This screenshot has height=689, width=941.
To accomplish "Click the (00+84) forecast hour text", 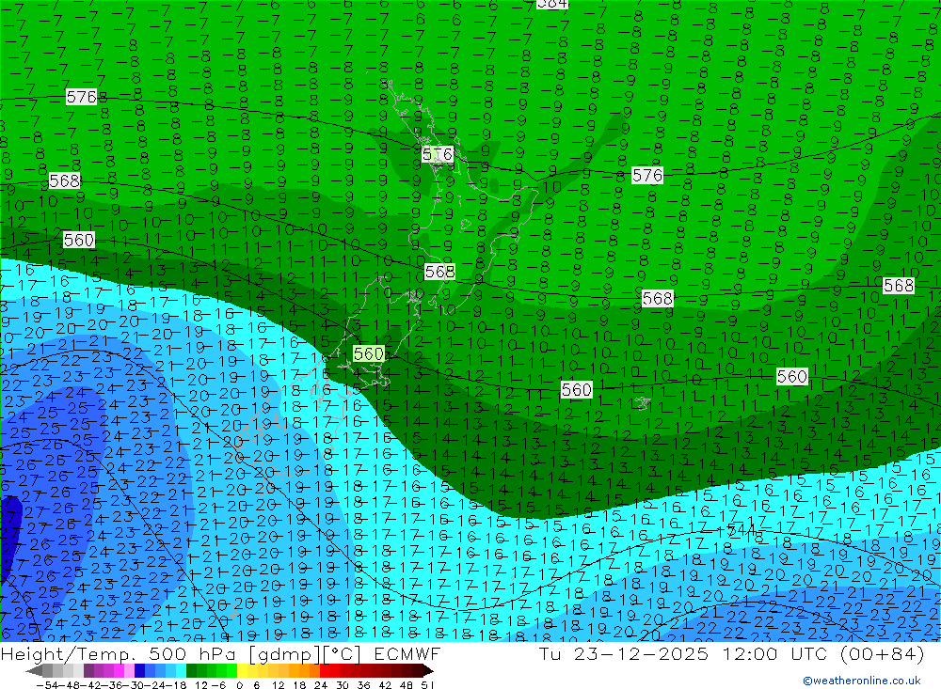I will pos(883,654).
